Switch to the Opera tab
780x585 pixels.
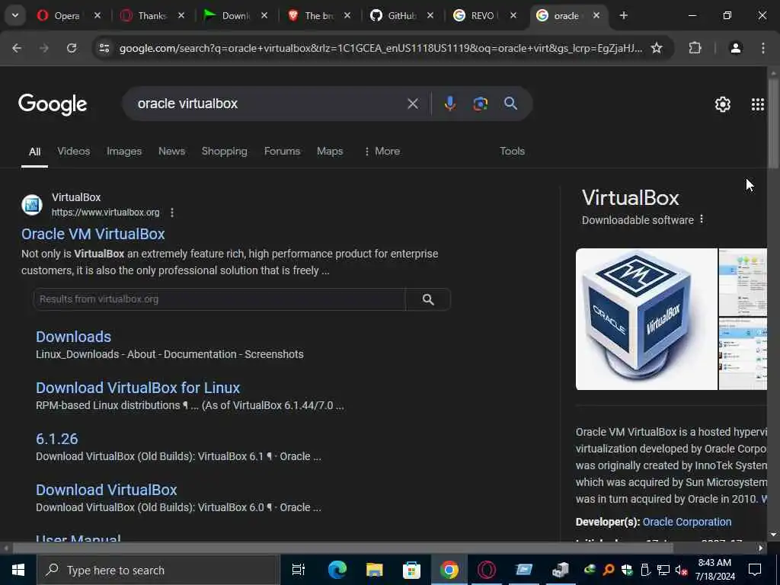(x=67, y=15)
